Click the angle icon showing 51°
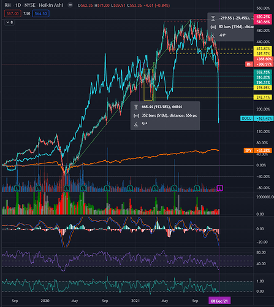Screen dimensions: 274x307 (x=136, y=124)
